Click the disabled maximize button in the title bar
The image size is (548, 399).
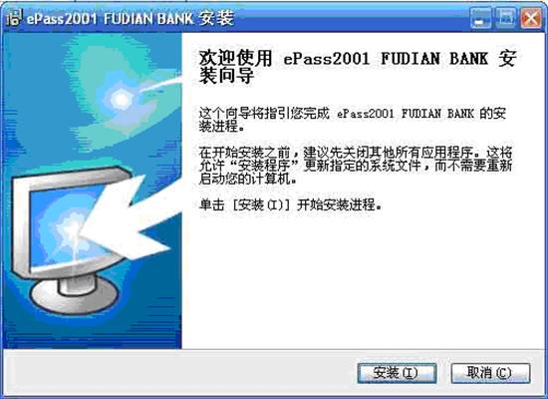coord(506,18)
